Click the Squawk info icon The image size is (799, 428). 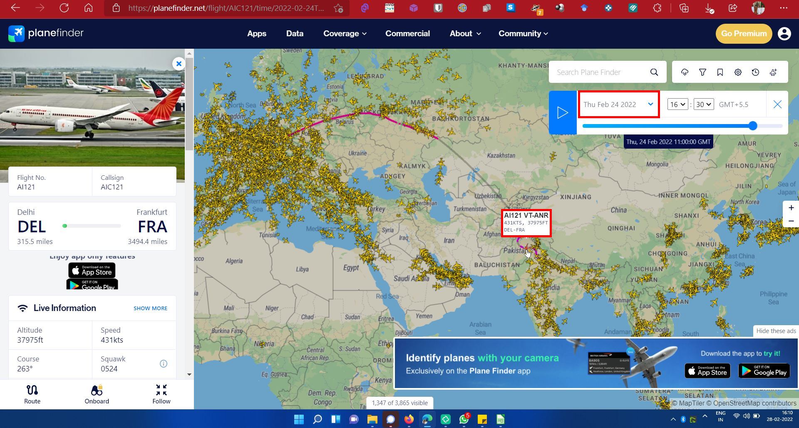(x=164, y=364)
